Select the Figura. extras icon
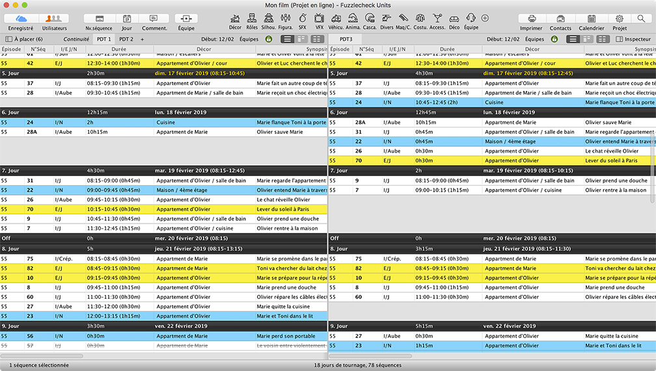This screenshot has height=371, width=656. pos(285,18)
